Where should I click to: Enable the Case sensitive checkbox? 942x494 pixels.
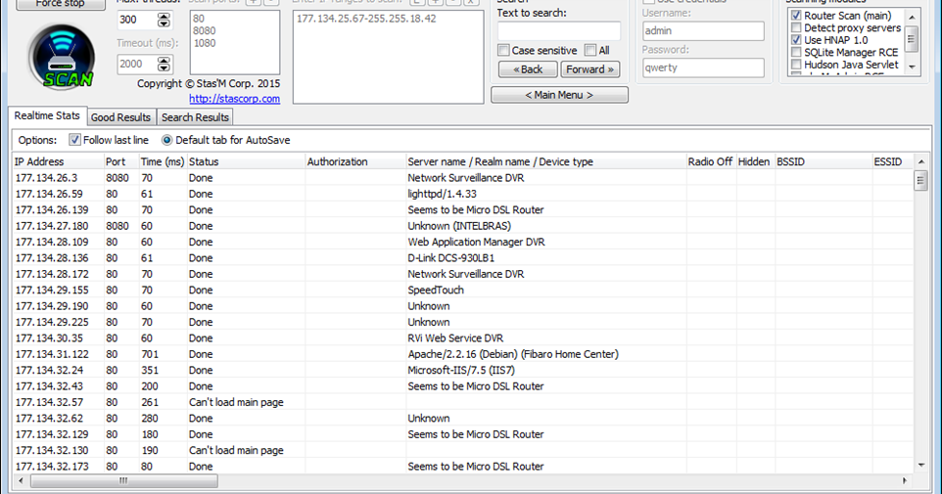pos(504,51)
